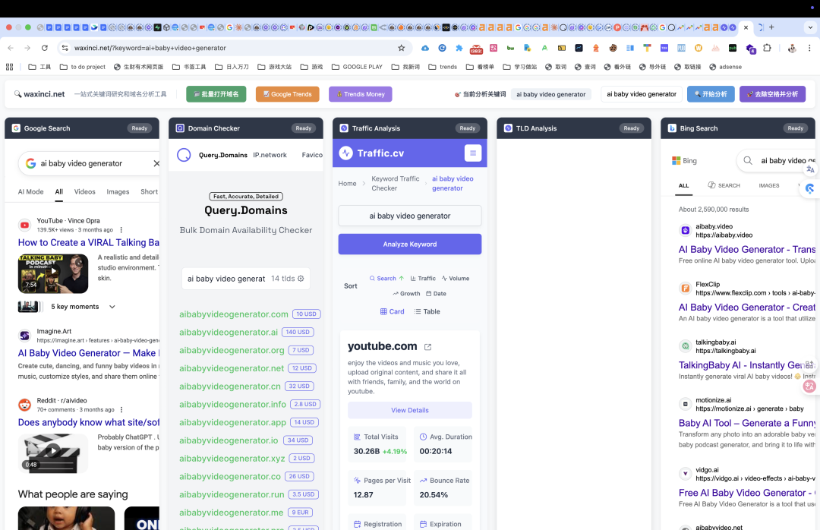Open Traffic.cv hamburger menu

tap(473, 153)
